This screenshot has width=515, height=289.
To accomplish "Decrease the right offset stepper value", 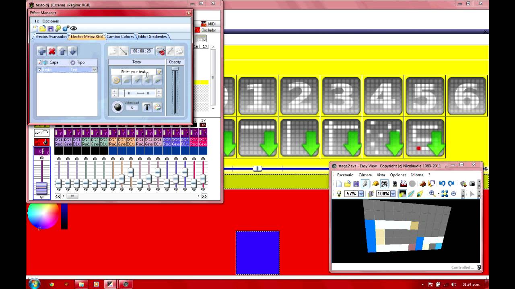I will (159, 95).
